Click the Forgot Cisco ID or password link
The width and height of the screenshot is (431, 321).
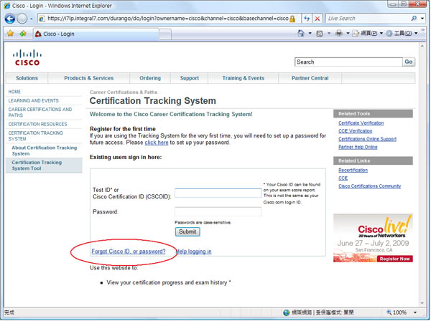[x=129, y=251]
